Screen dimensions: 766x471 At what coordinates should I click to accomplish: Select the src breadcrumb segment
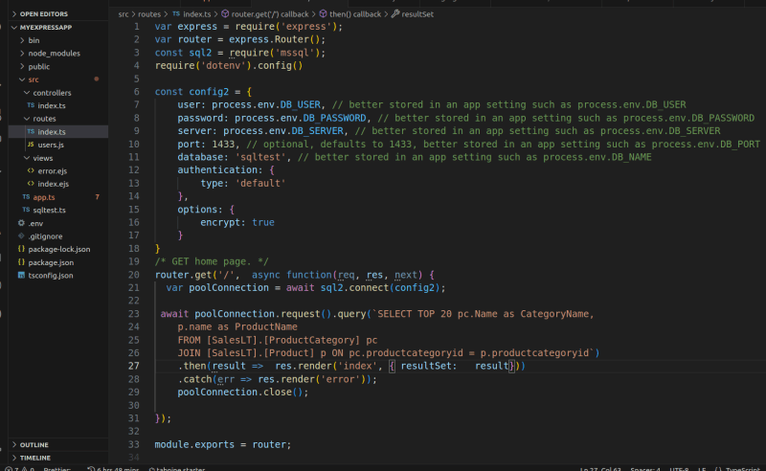point(124,14)
